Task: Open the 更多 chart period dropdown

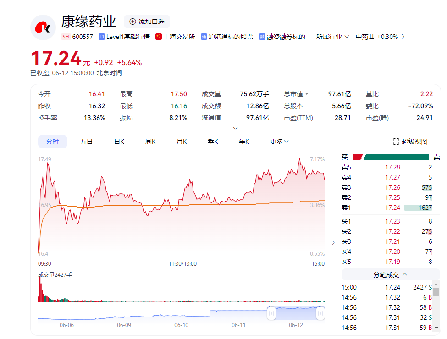Action: 279,142
